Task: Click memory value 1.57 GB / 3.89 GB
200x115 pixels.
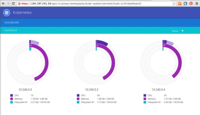Action: (172, 99)
